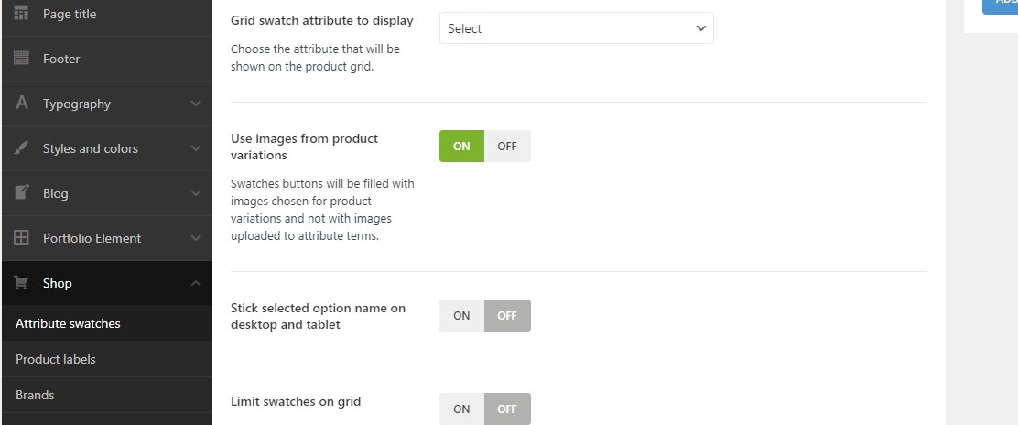Expand the Styles and colors chevron
This screenshot has width=1018, height=425.
tap(195, 148)
